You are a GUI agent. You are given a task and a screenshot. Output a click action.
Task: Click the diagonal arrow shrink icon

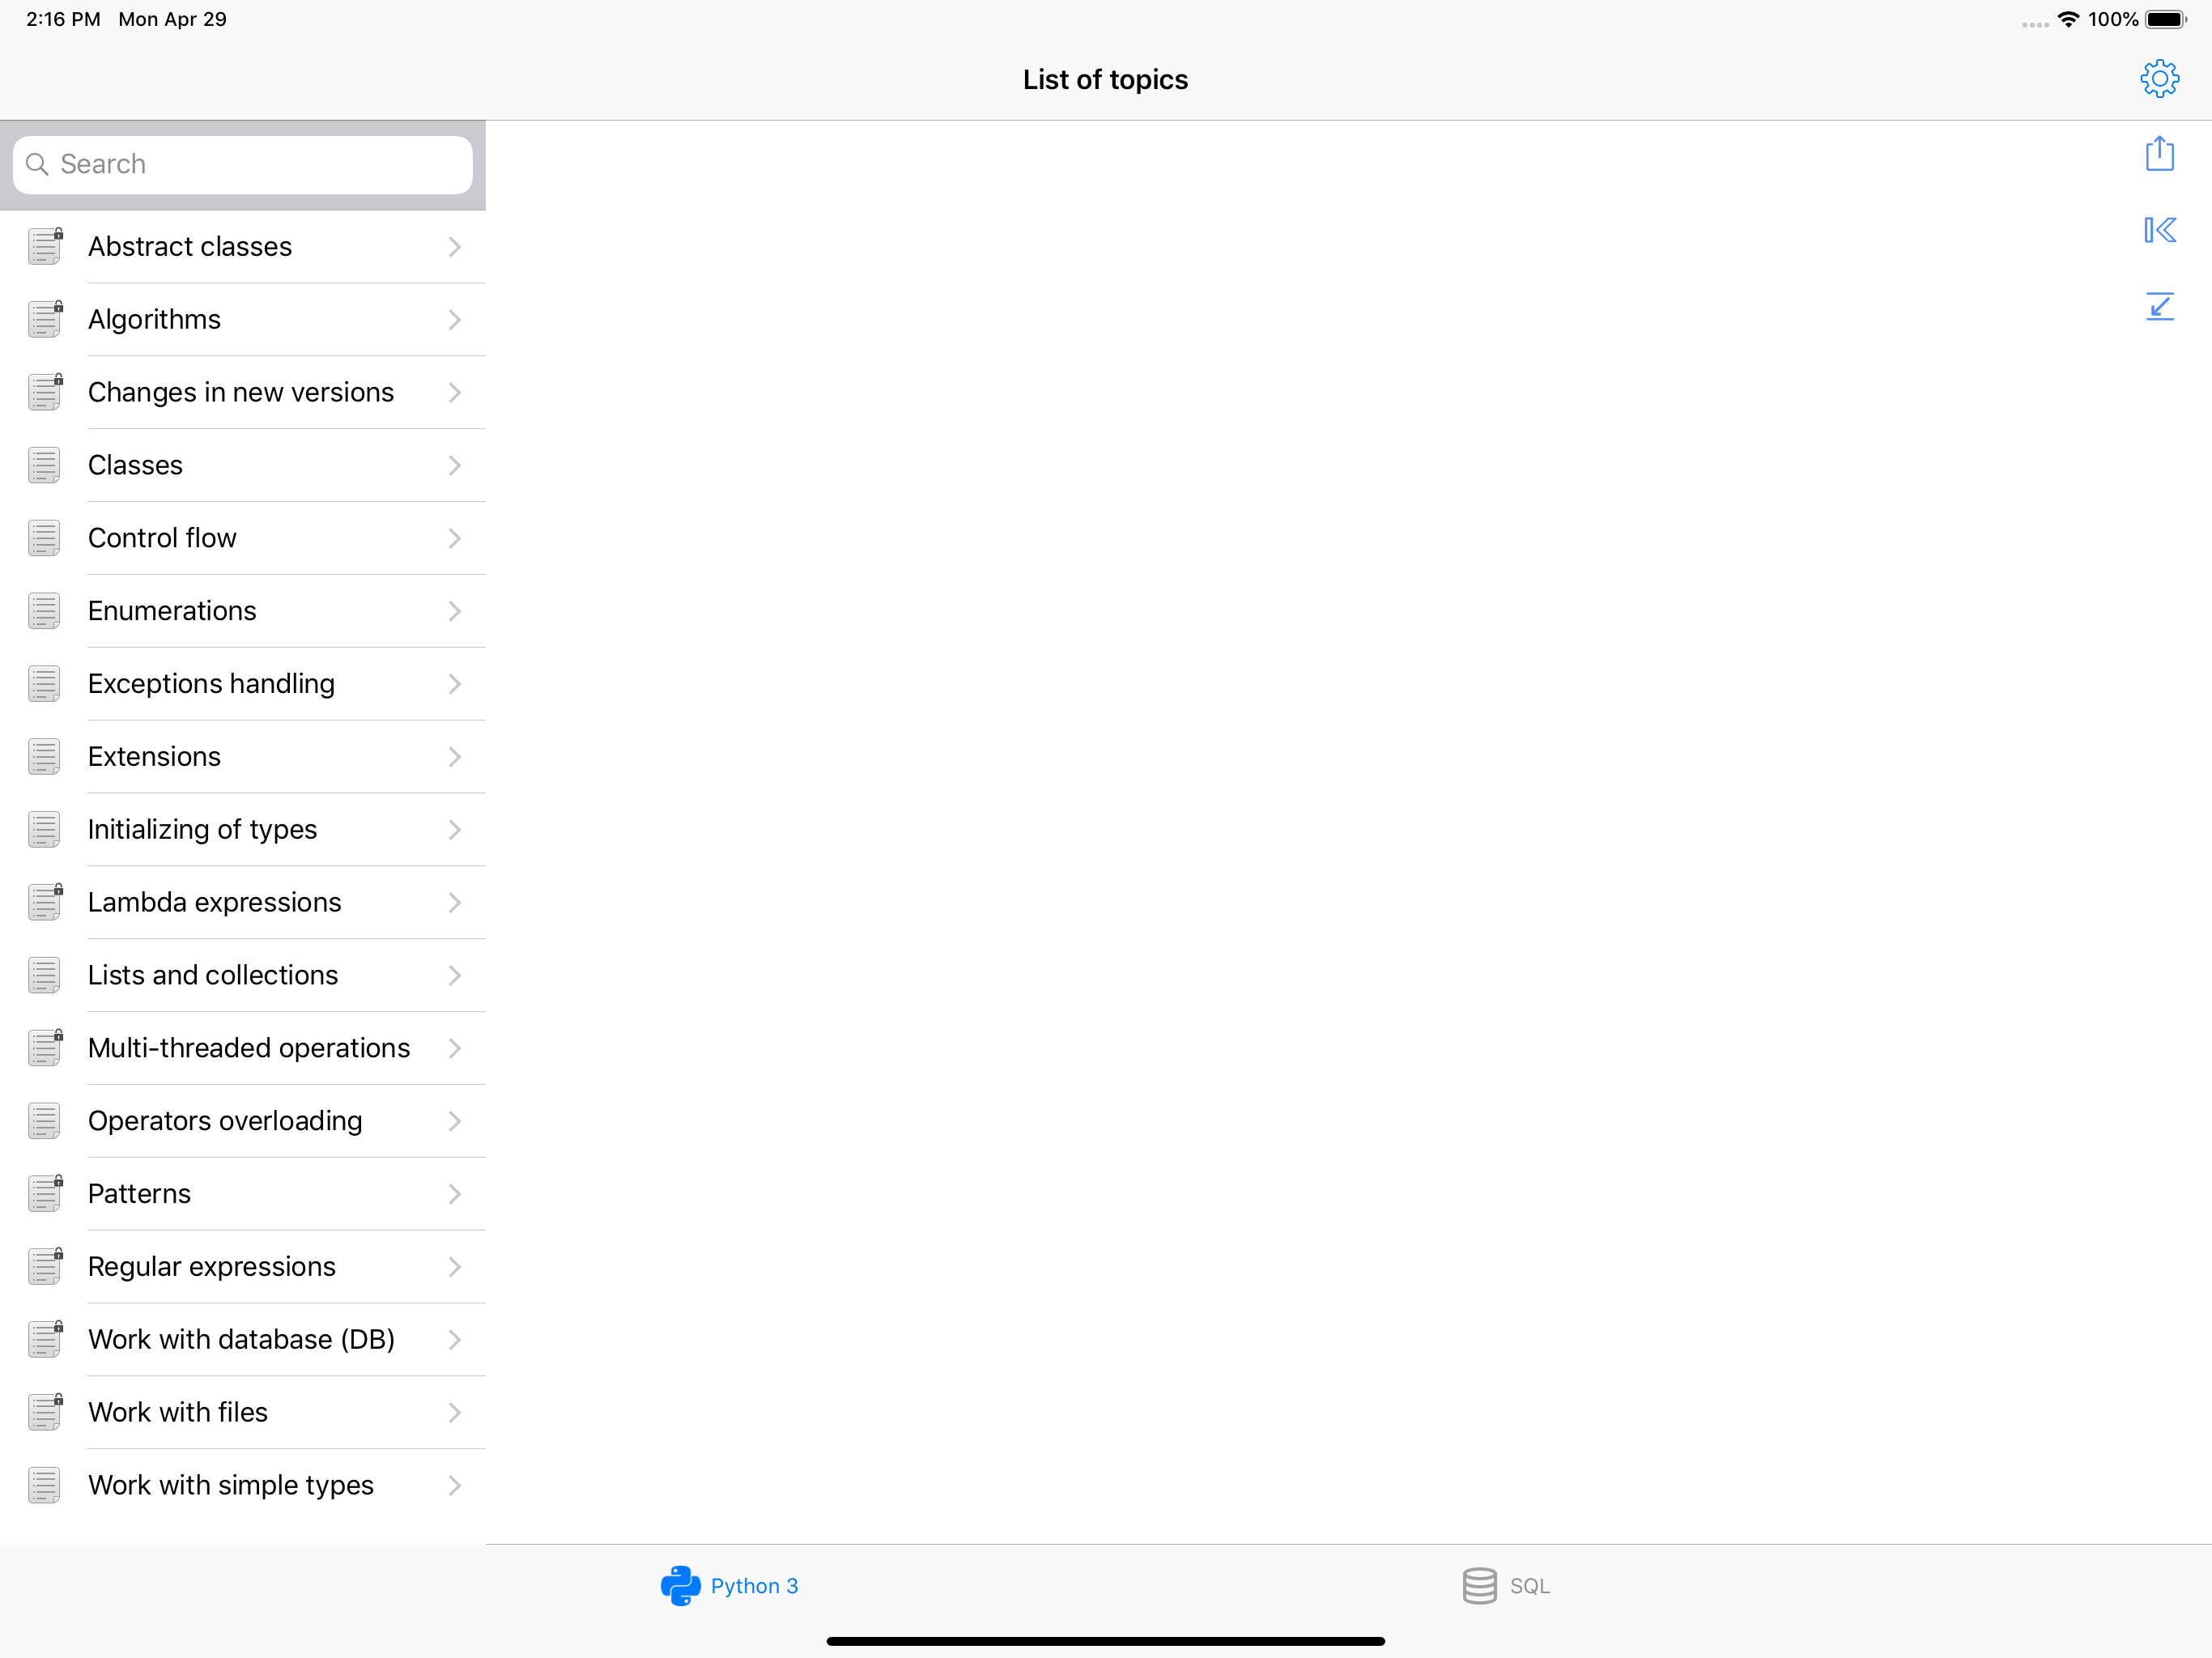(2159, 306)
